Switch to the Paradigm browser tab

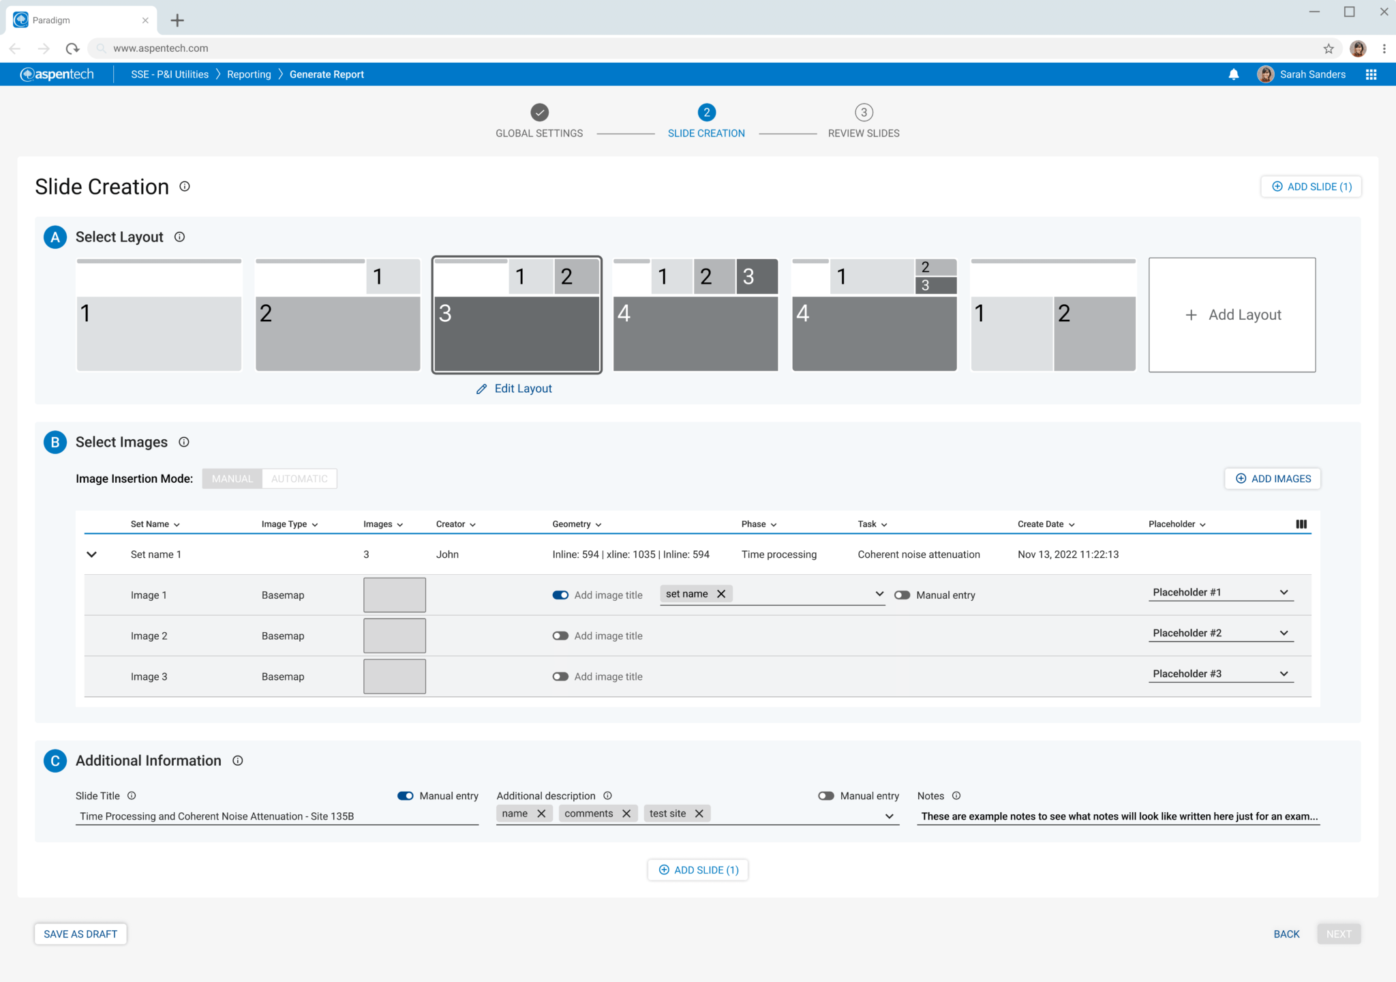coord(80,20)
